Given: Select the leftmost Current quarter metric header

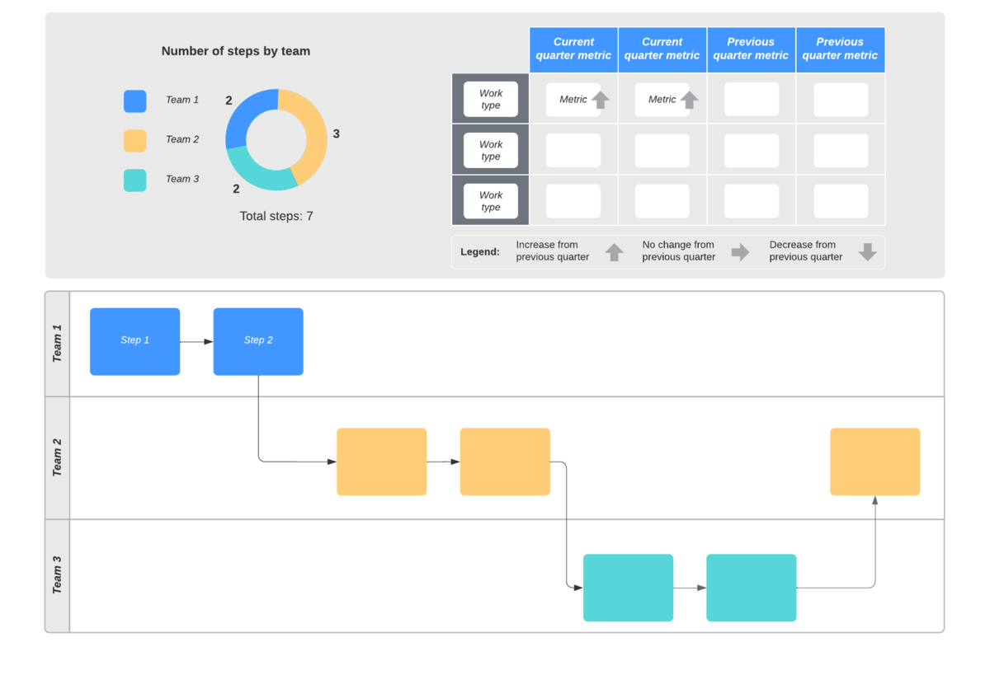Looking at the screenshot, I should (573, 49).
